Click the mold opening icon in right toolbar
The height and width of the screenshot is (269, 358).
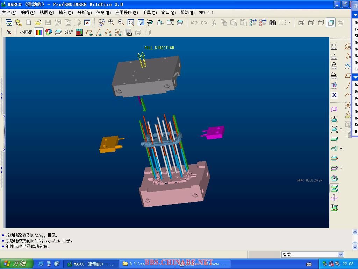click(x=334, y=188)
